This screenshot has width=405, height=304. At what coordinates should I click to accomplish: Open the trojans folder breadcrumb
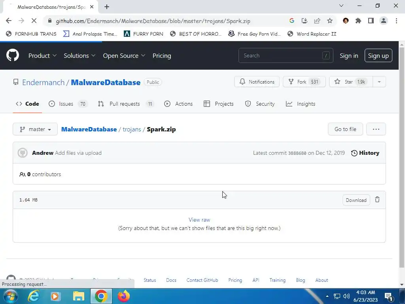(132, 129)
